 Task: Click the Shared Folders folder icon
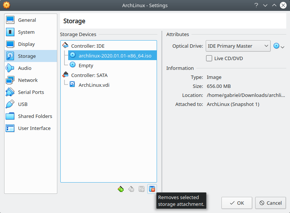click(x=10, y=116)
